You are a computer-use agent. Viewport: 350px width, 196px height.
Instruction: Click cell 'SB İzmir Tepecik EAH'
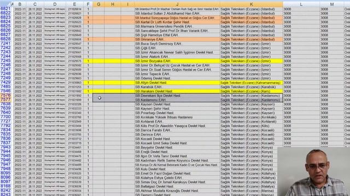[177, 74]
